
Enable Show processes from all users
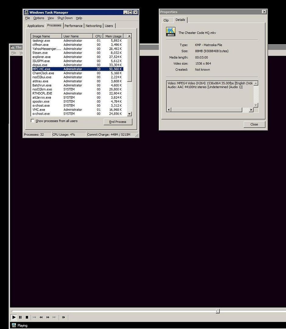pos(33,121)
